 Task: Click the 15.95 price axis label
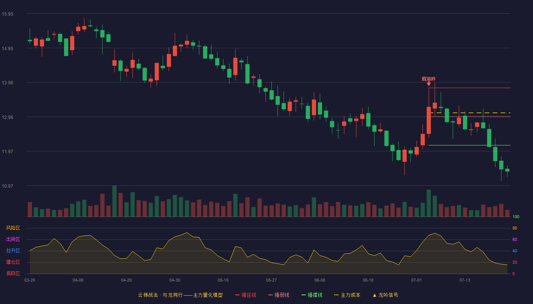click(x=8, y=14)
